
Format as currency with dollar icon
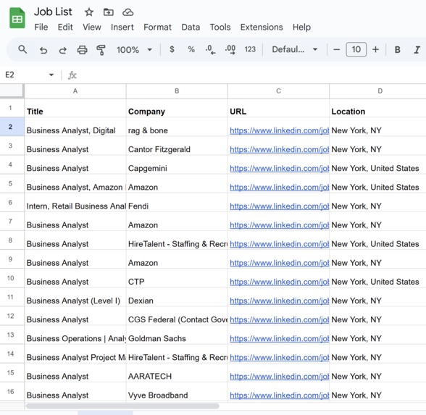(x=172, y=49)
